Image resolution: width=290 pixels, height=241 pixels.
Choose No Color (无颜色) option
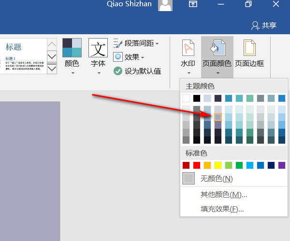(216, 179)
